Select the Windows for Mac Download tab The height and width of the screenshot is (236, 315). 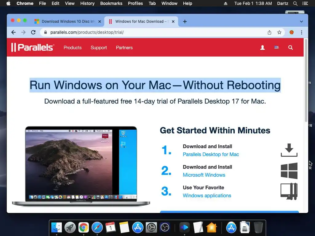(141, 22)
